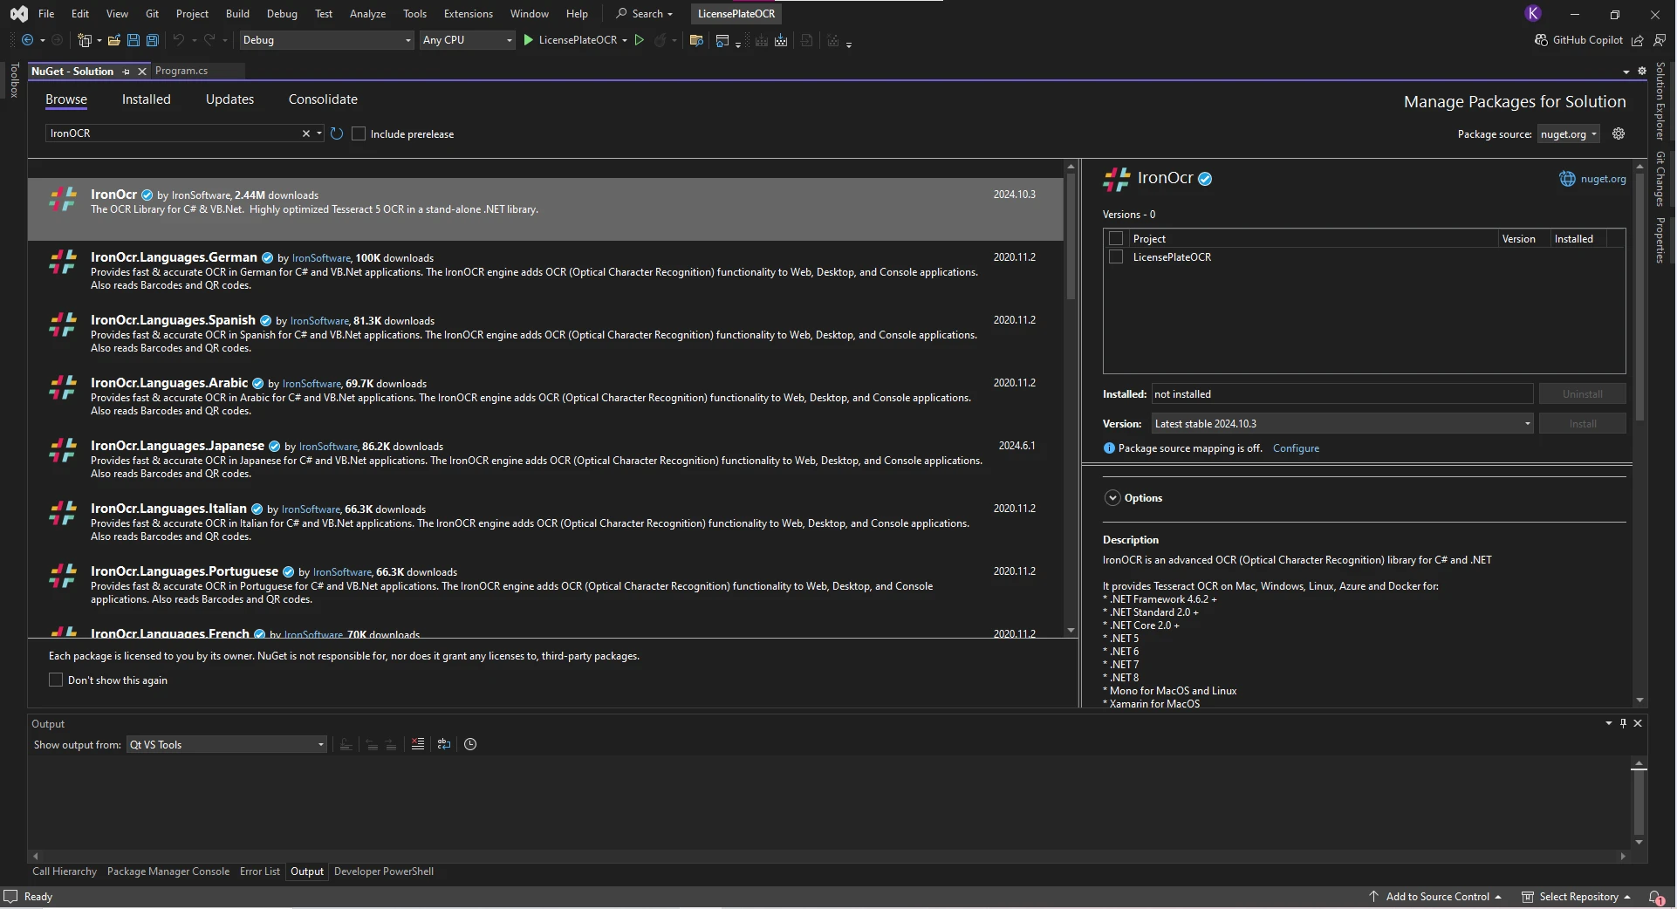
Task: Toggle word wrap in Output panel
Action: pos(444,744)
